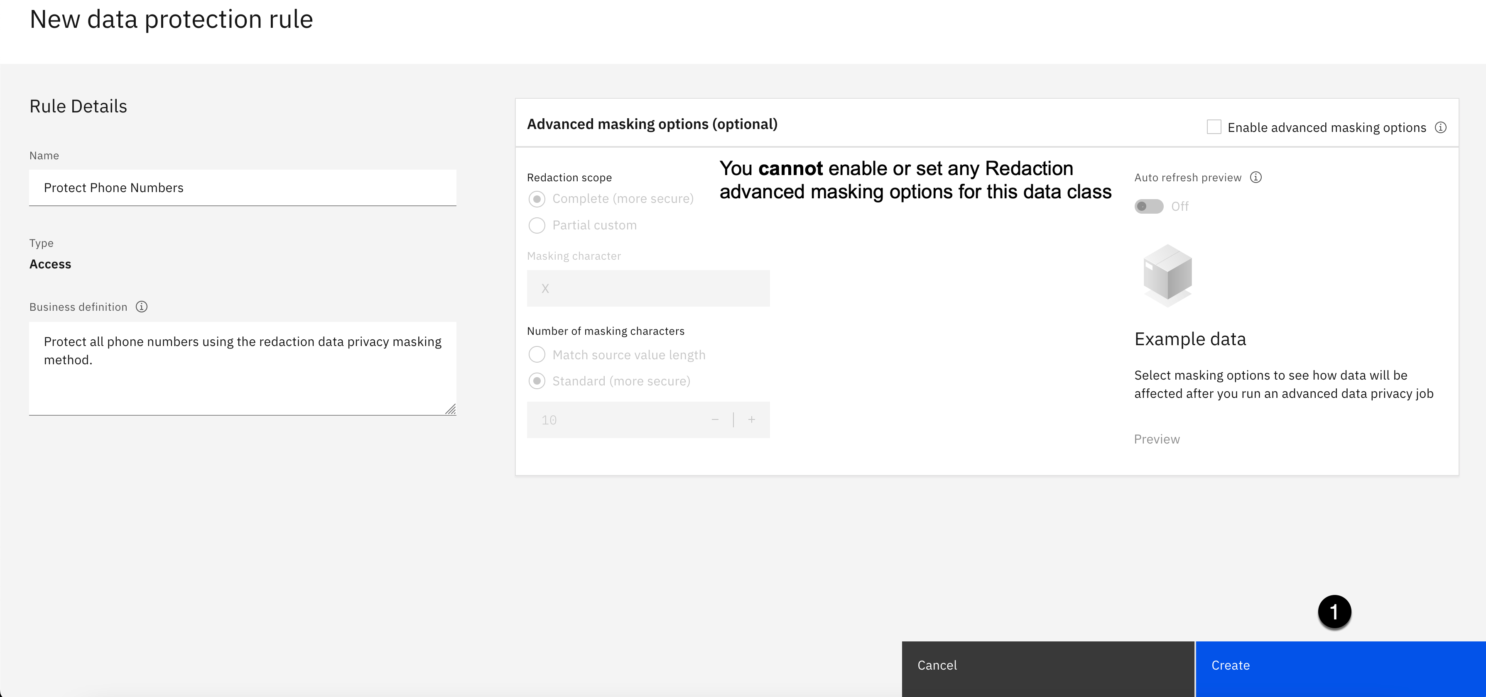Click minus stepper on masking characters count

715,420
